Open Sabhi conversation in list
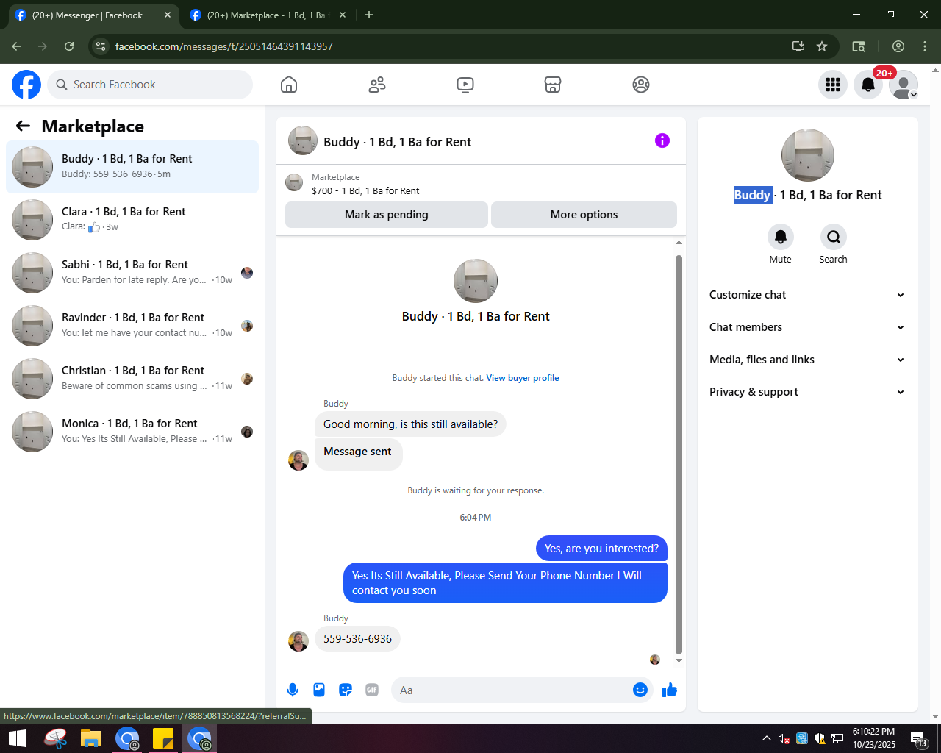This screenshot has width=941, height=753. coord(132,273)
